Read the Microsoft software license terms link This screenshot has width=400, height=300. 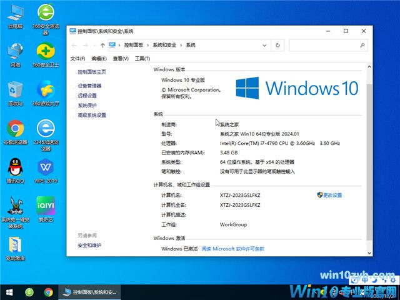(233, 249)
